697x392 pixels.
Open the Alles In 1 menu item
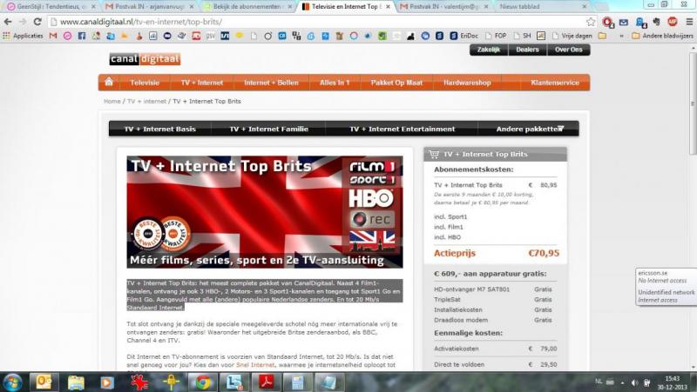click(x=335, y=83)
